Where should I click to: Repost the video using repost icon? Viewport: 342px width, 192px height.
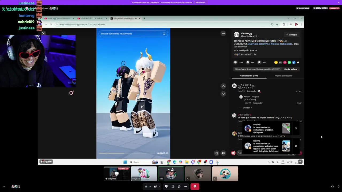tap(255, 54)
